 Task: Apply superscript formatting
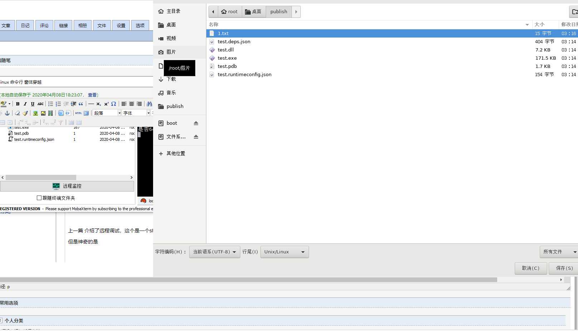[106, 104]
